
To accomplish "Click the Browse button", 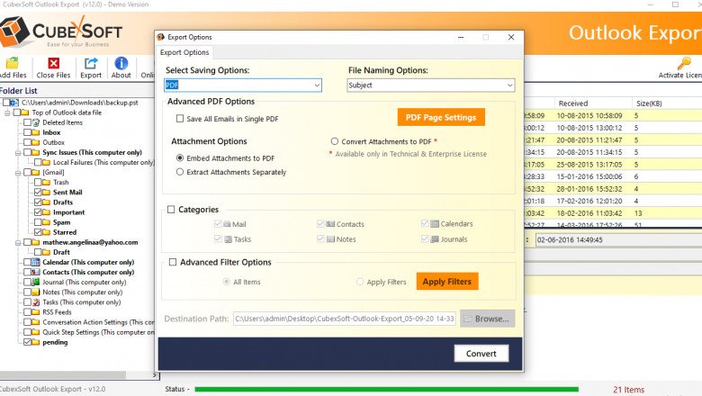I will pyautogui.click(x=487, y=319).
